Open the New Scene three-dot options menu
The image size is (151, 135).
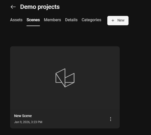point(111,119)
